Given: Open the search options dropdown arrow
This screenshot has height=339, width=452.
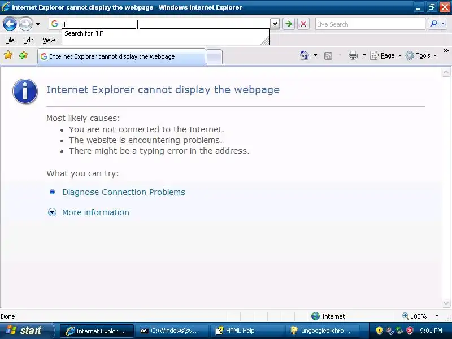Looking at the screenshot, I should point(444,24).
